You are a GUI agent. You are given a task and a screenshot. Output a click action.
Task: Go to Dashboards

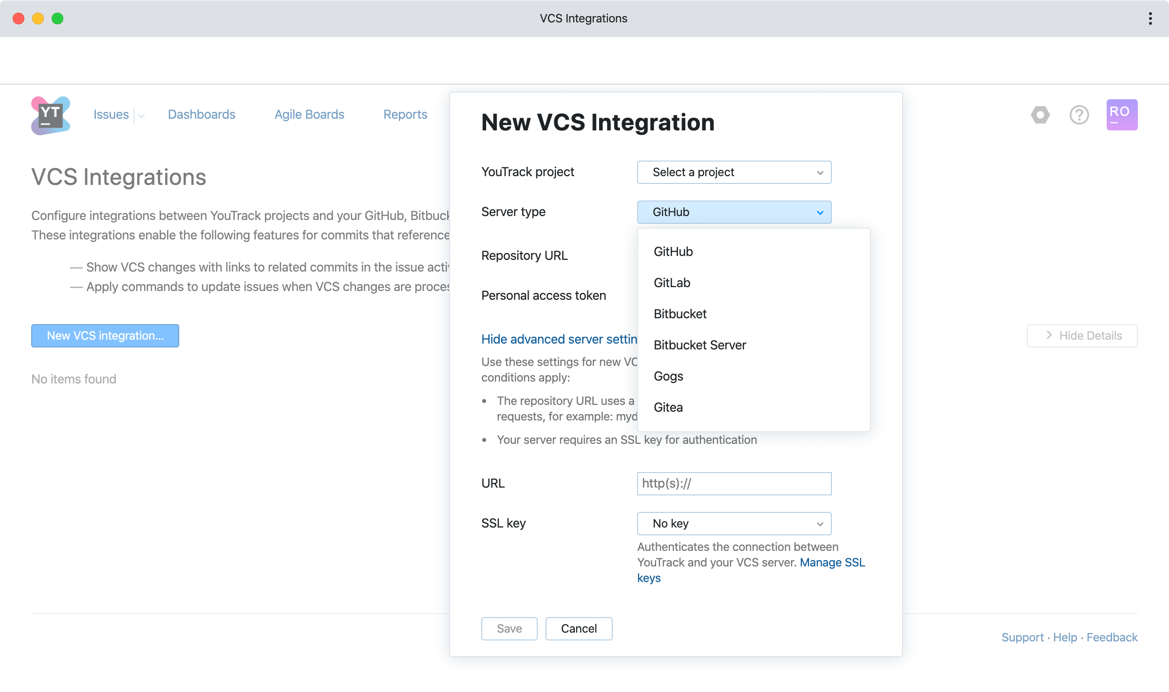(x=202, y=114)
